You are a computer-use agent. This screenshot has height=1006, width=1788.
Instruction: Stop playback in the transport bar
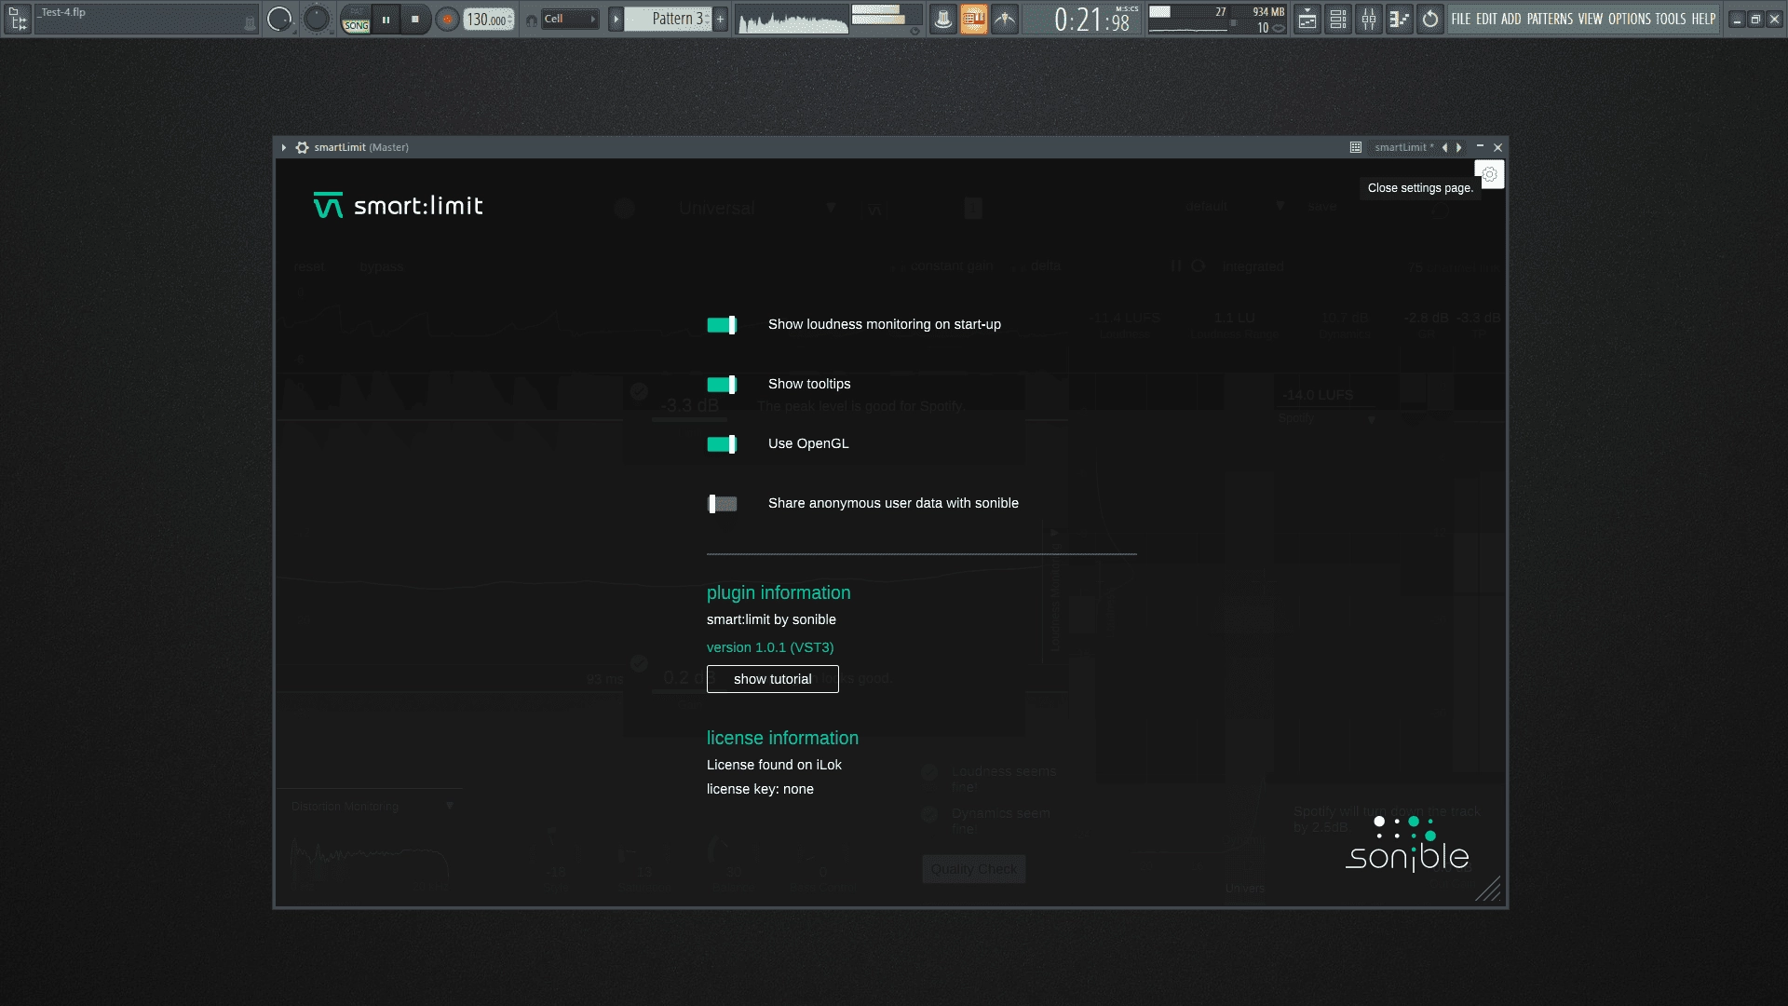(x=415, y=19)
